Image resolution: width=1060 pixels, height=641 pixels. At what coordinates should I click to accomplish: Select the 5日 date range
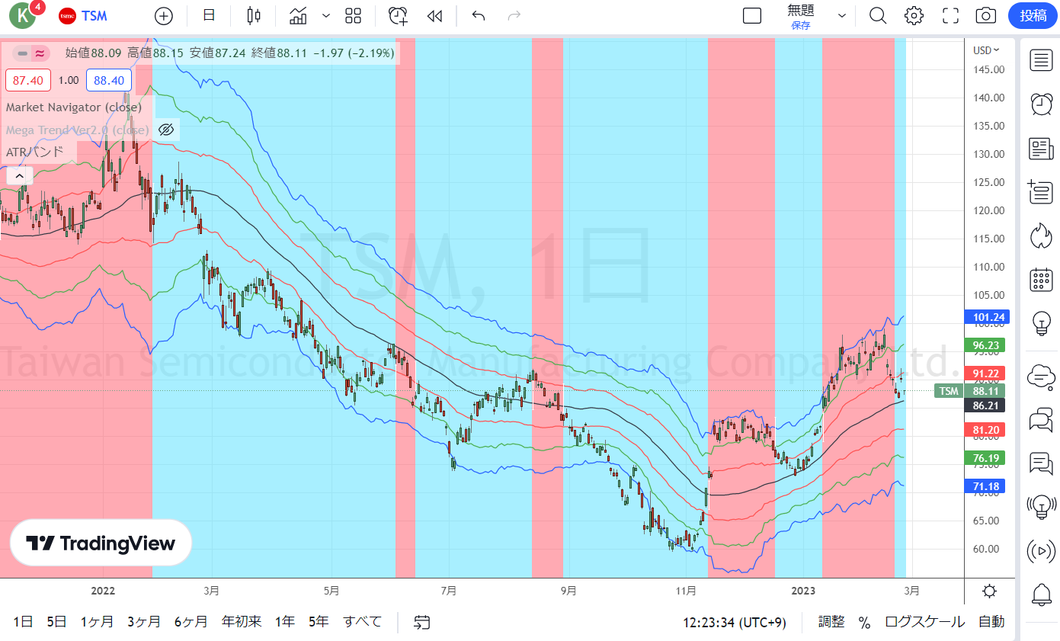click(56, 622)
